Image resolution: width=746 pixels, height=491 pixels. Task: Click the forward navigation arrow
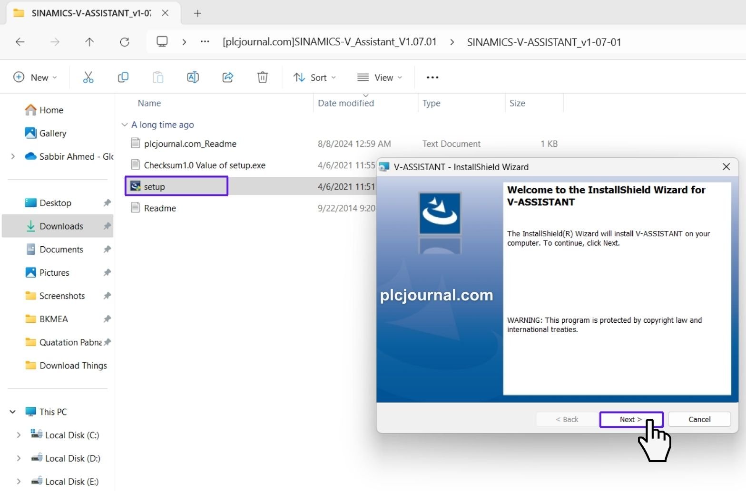click(55, 42)
